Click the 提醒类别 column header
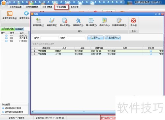The image size is (165, 120). point(46,48)
